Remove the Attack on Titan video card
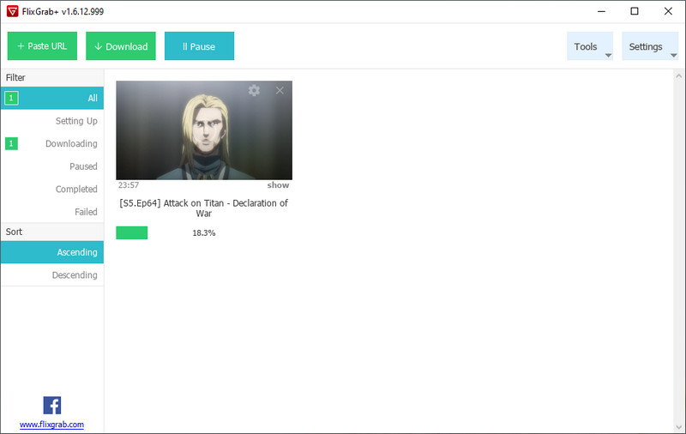This screenshot has height=434, width=686. click(x=280, y=91)
